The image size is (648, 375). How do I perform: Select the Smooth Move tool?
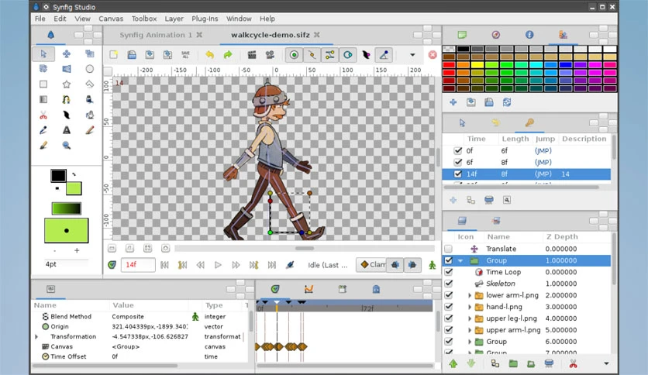[67, 53]
